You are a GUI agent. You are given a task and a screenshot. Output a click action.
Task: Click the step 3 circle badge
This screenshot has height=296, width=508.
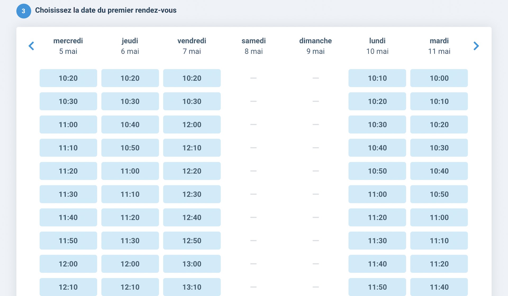[24, 11]
